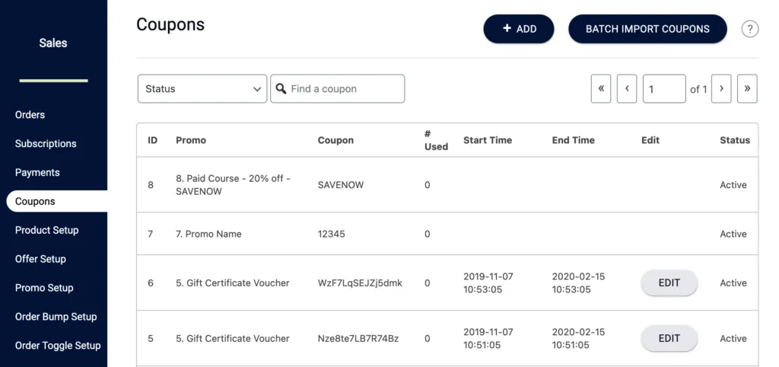Click the Coupons page title

[x=170, y=24]
